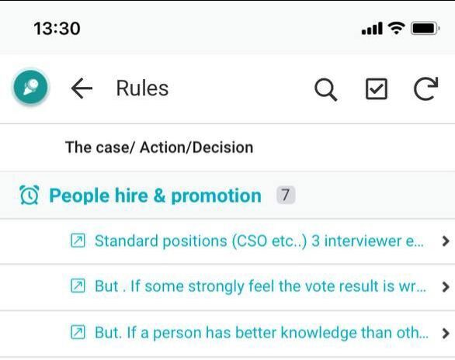This screenshot has height=360, width=455.
Task: Expand the better knowledge rule chevron
Action: tap(446, 333)
